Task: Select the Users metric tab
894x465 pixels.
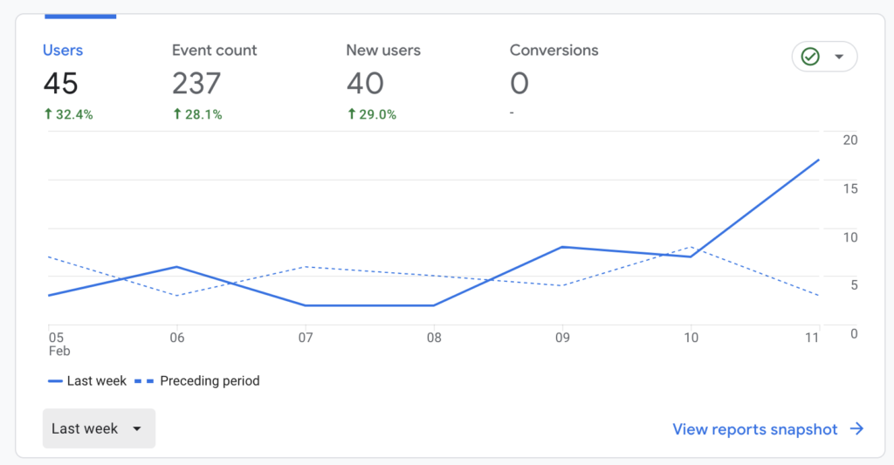Action: click(x=63, y=51)
